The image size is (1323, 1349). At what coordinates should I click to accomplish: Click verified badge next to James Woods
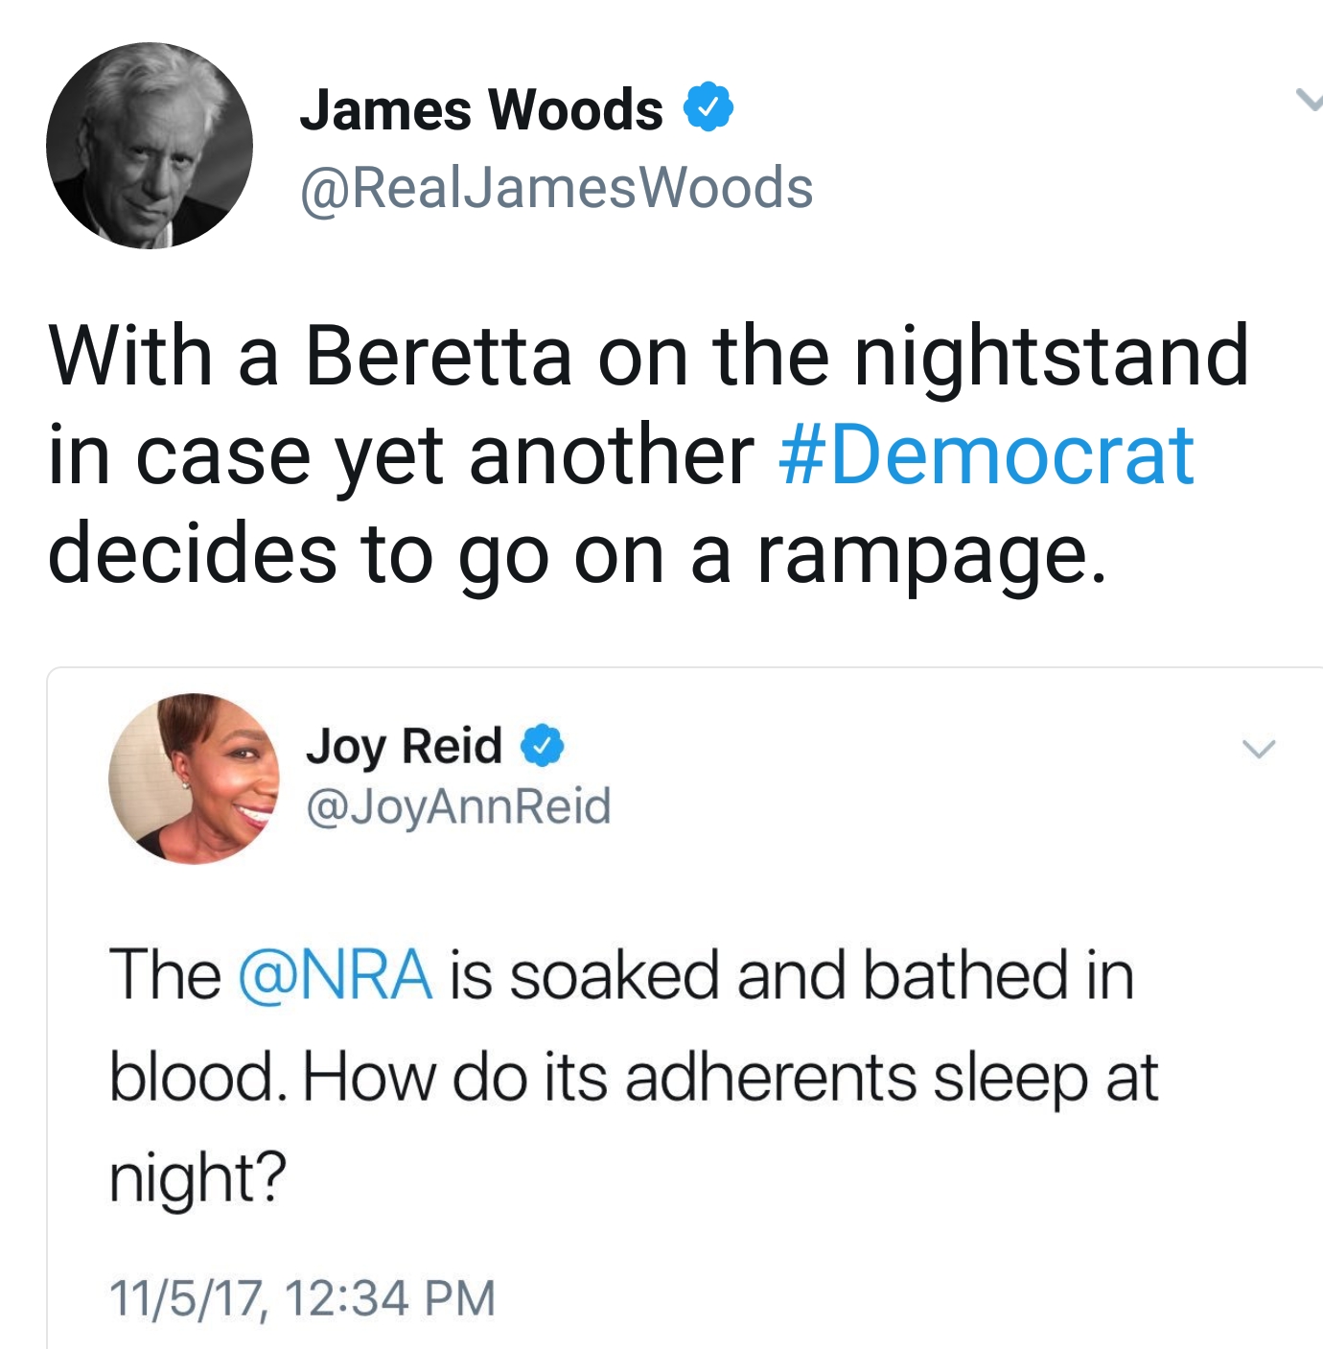click(x=708, y=107)
